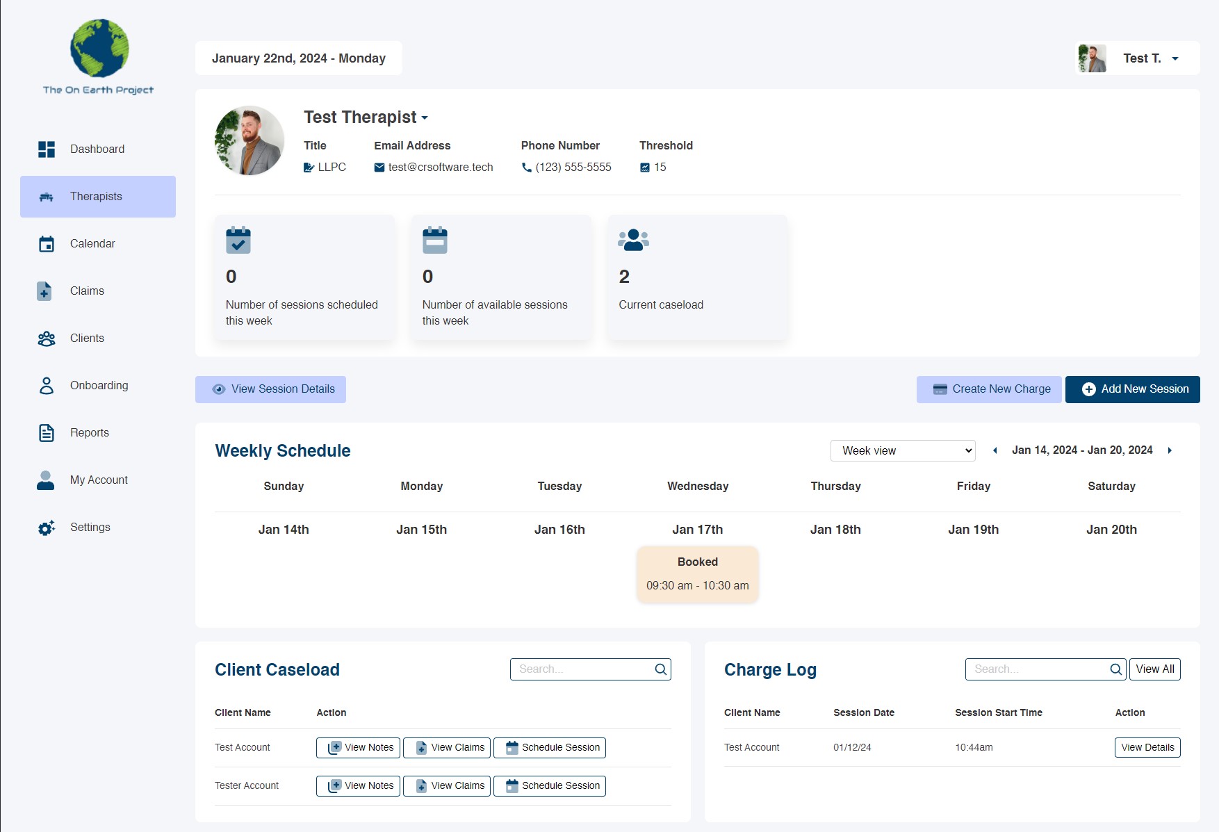The image size is (1219, 832).
Task: Click View Details for Test Account charge
Action: 1147,747
